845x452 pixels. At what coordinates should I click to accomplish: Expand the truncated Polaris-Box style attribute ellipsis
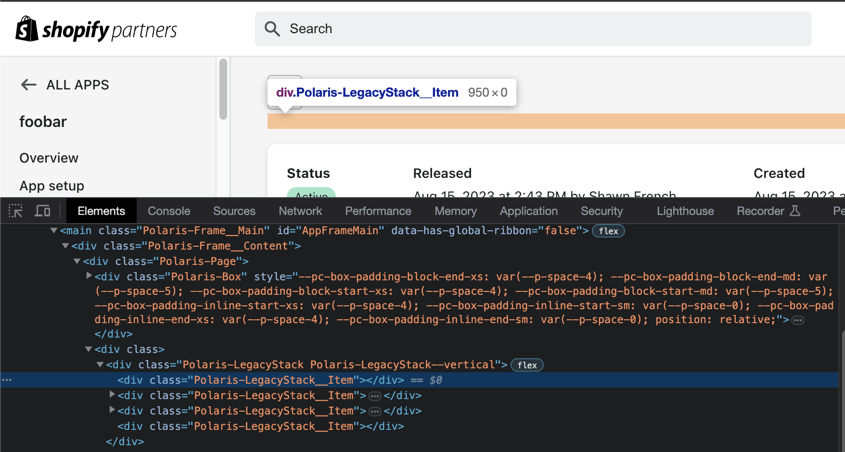pos(797,319)
